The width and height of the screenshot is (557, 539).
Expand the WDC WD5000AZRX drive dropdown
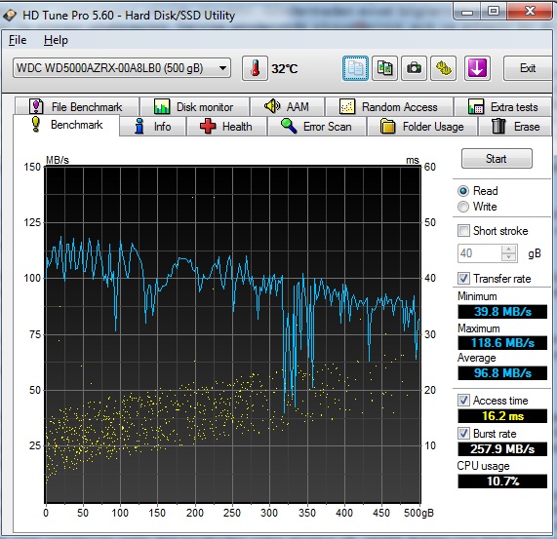tap(122, 68)
